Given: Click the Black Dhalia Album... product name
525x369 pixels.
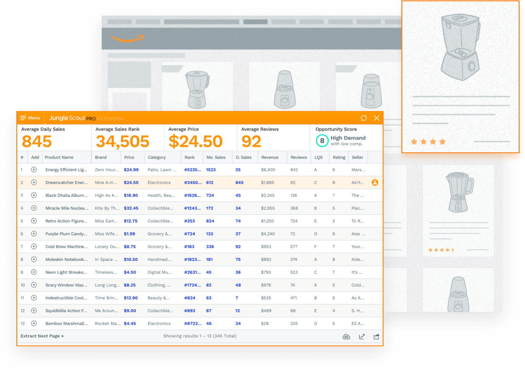Looking at the screenshot, I should click(x=67, y=195).
